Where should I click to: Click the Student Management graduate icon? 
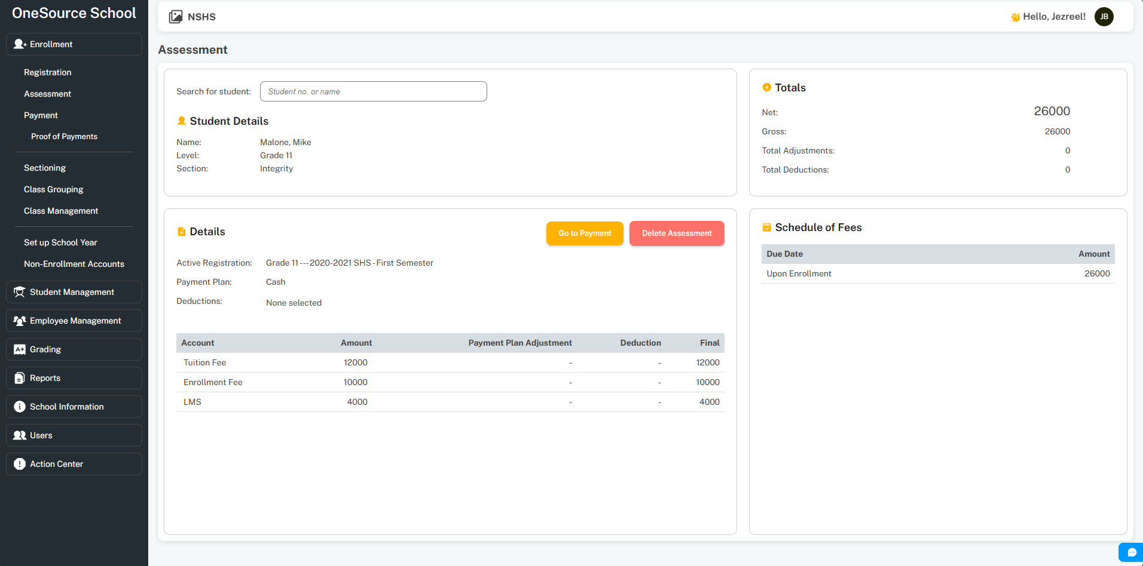point(20,292)
